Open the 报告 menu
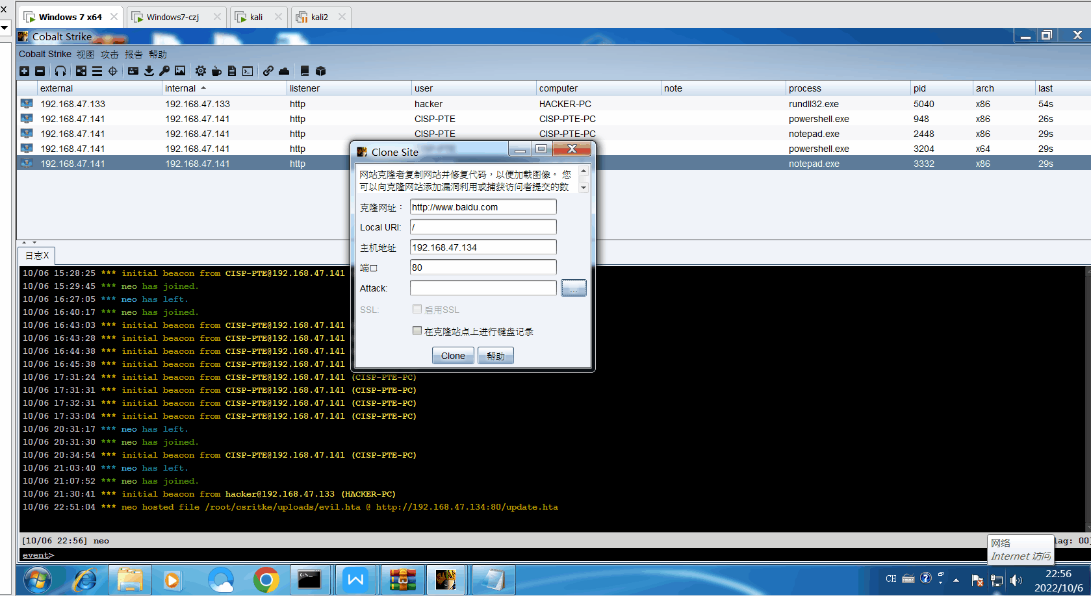Image resolution: width=1091 pixels, height=596 pixels. pos(133,54)
